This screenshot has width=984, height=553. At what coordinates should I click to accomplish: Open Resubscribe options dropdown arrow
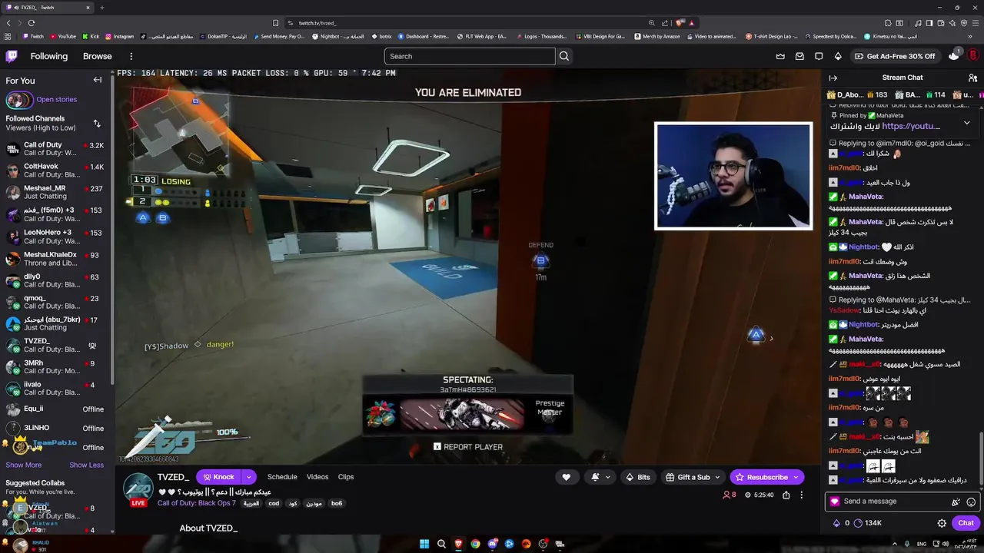coord(796,477)
